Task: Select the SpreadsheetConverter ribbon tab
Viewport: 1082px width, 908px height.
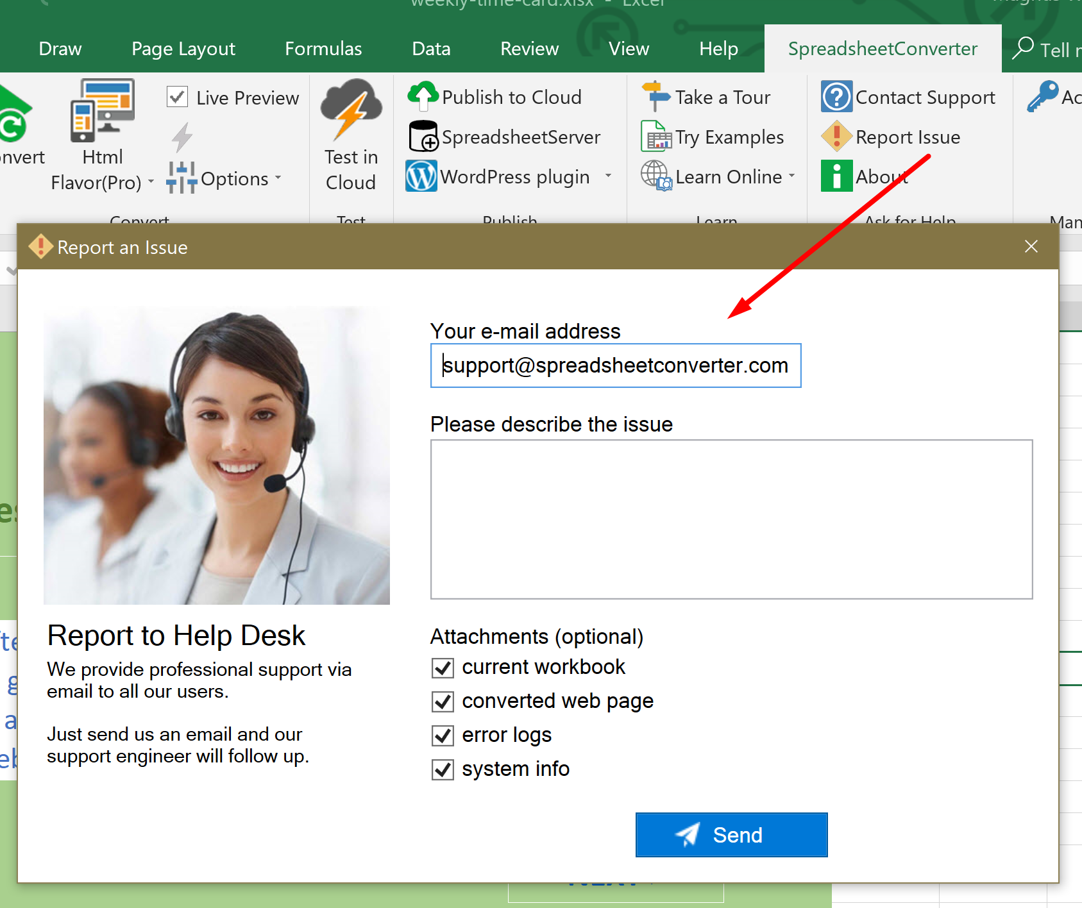Action: point(883,48)
